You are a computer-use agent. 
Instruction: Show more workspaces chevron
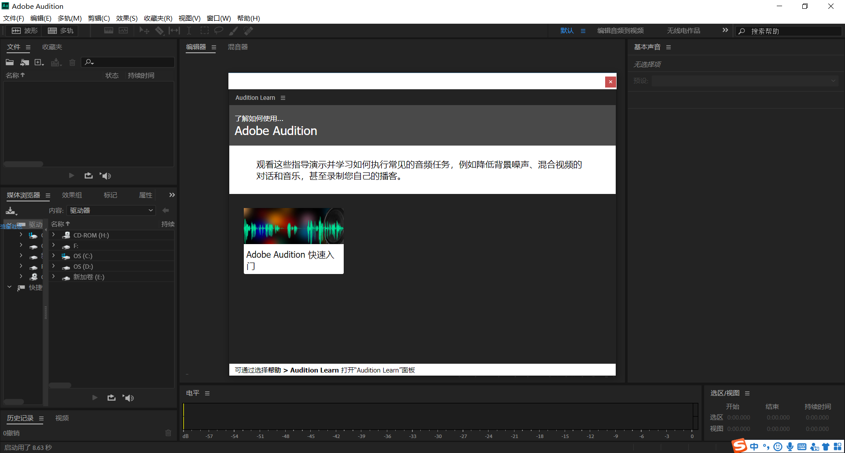coord(725,30)
